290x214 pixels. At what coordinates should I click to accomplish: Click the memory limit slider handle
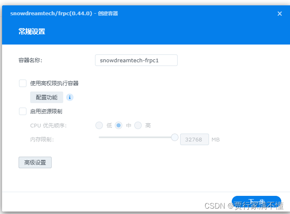[x=175, y=137]
